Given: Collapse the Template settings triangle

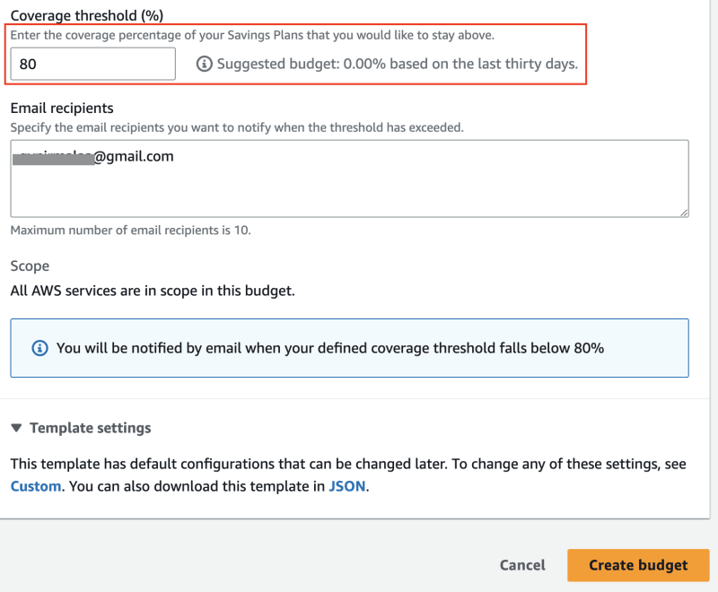Looking at the screenshot, I should click(x=16, y=428).
